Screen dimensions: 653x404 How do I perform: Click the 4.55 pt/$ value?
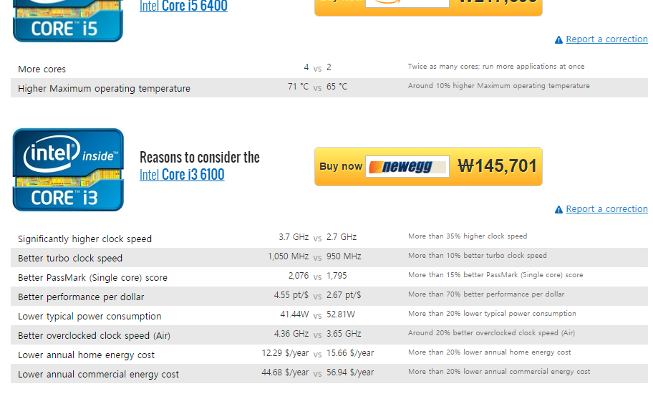click(x=291, y=295)
